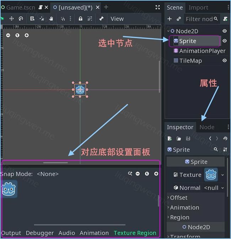Screen dimensions: 231x239
Task: Open the Output bottom panel
Action: tap(11, 233)
